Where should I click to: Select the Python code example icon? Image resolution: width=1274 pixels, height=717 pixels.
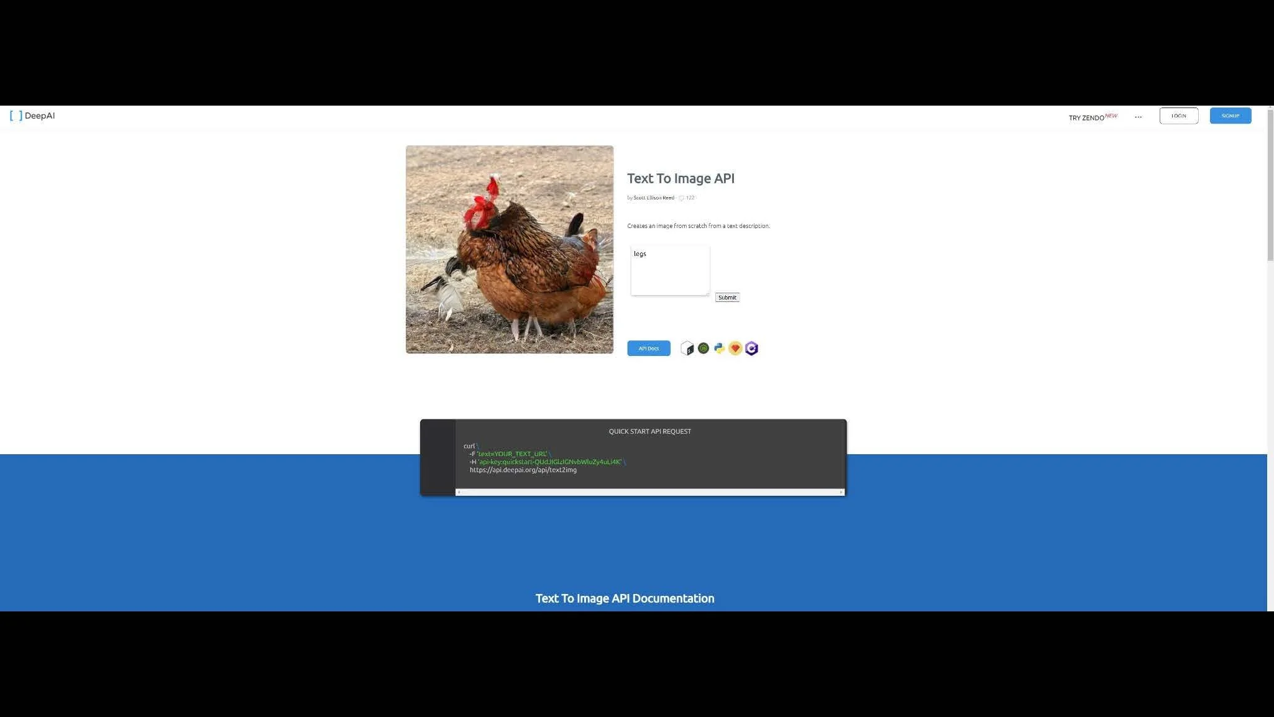pyautogui.click(x=719, y=349)
